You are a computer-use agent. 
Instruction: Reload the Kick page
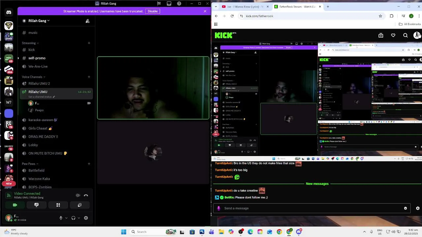(232, 16)
